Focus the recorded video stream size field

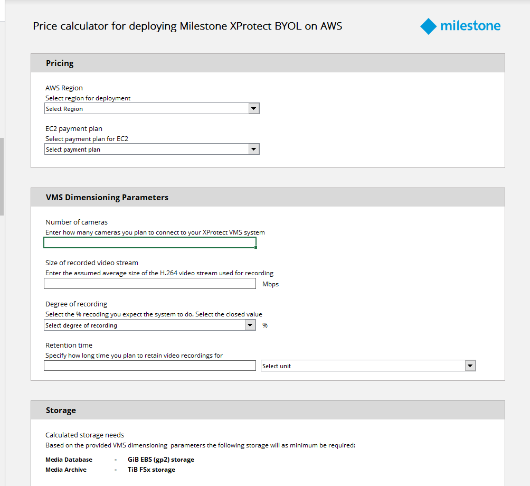[x=150, y=284]
